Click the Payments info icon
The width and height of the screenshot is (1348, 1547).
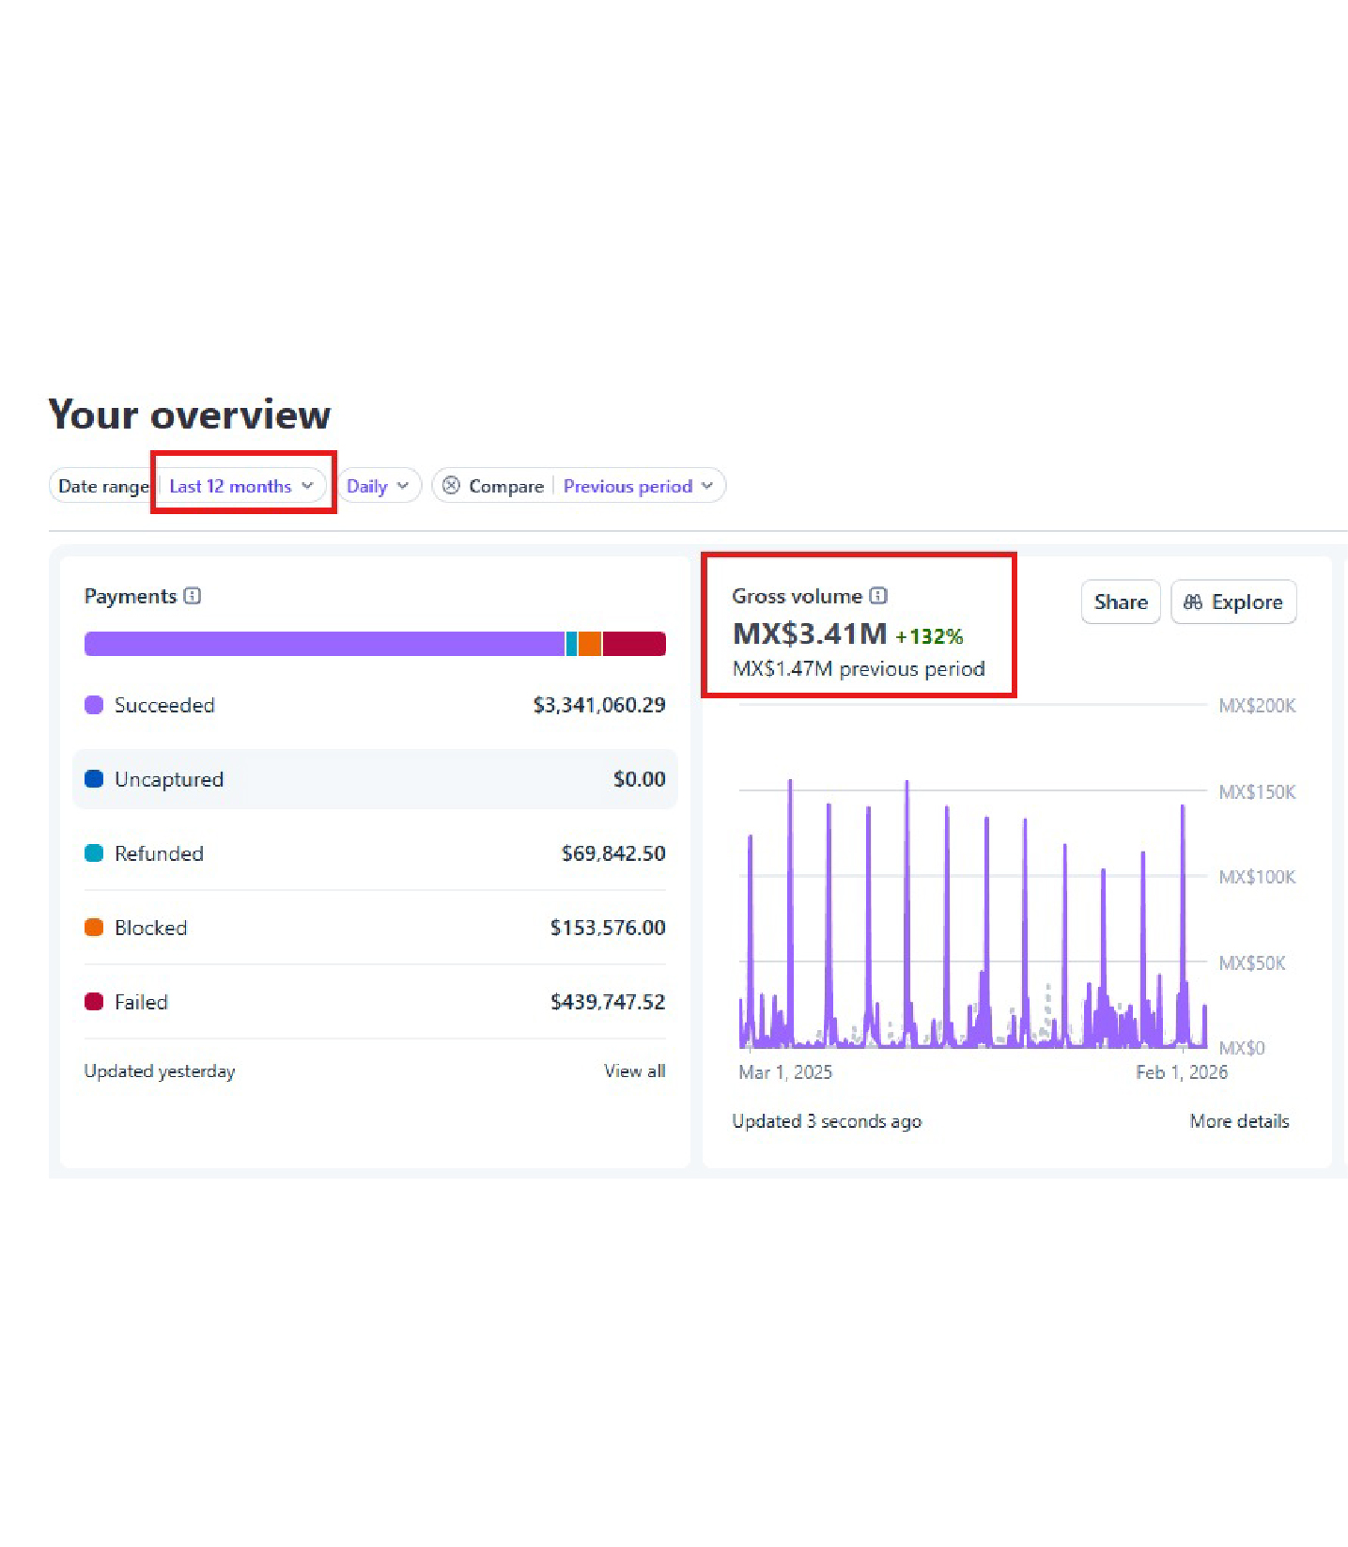pos(193,596)
